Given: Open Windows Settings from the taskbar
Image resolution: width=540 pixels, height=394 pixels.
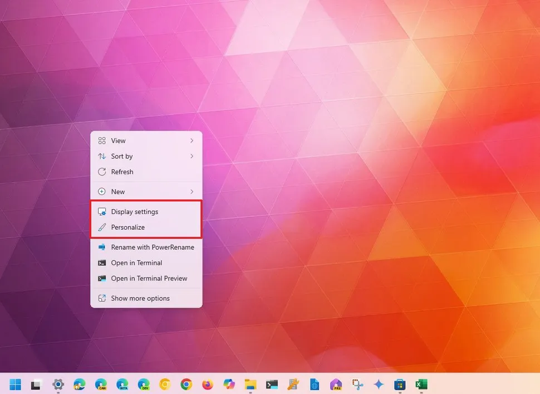Looking at the screenshot, I should pyautogui.click(x=58, y=385).
